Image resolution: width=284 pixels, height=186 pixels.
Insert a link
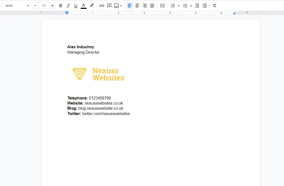102,5
